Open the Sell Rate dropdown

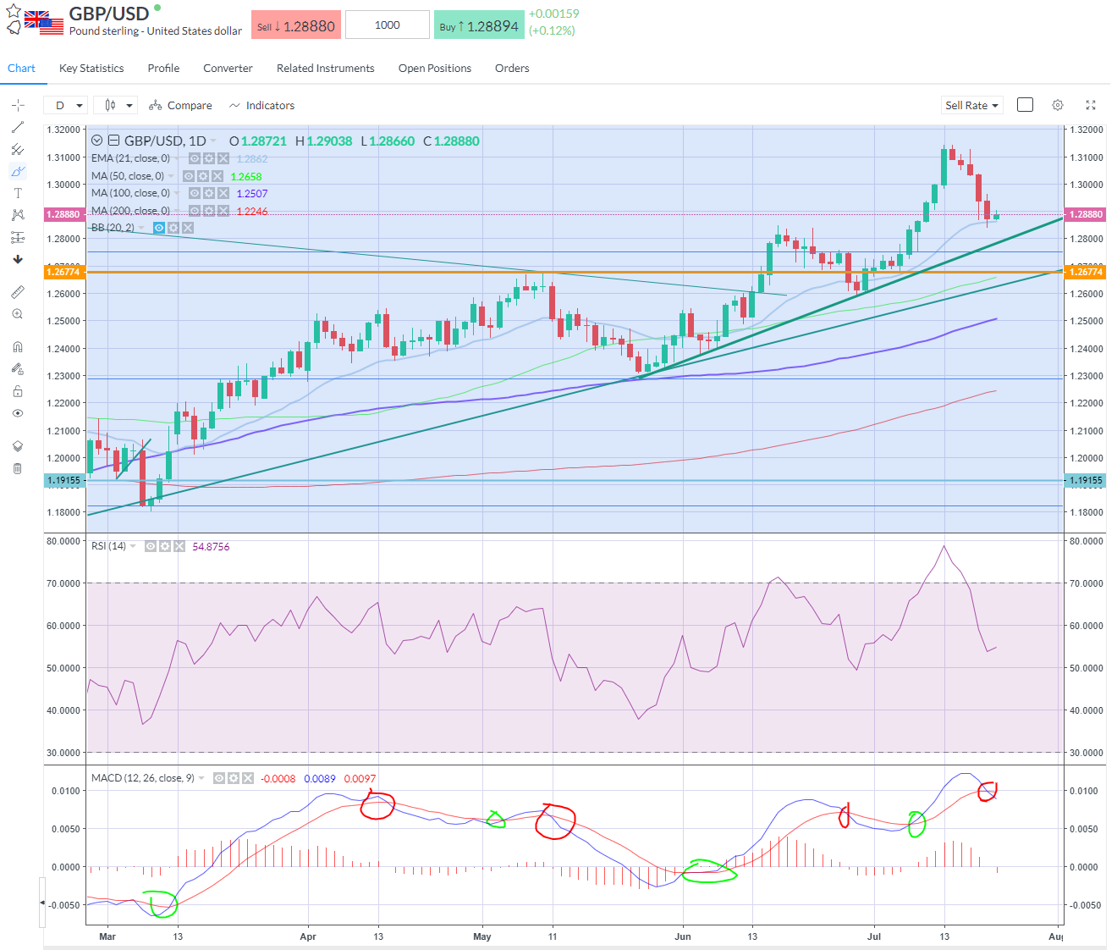[x=971, y=105]
